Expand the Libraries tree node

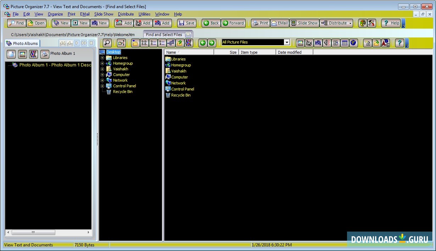coord(102,58)
